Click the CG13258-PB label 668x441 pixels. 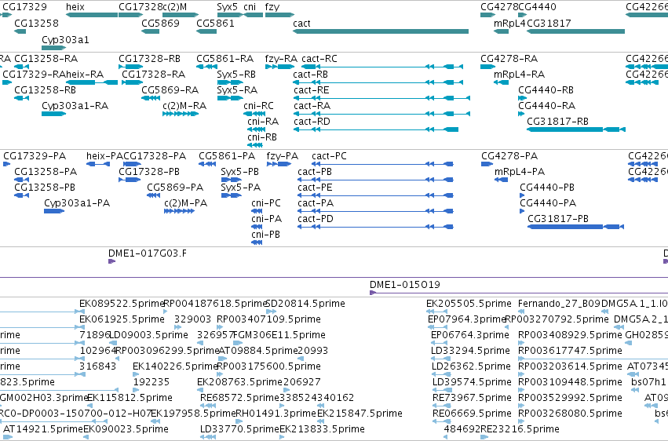click(x=45, y=188)
